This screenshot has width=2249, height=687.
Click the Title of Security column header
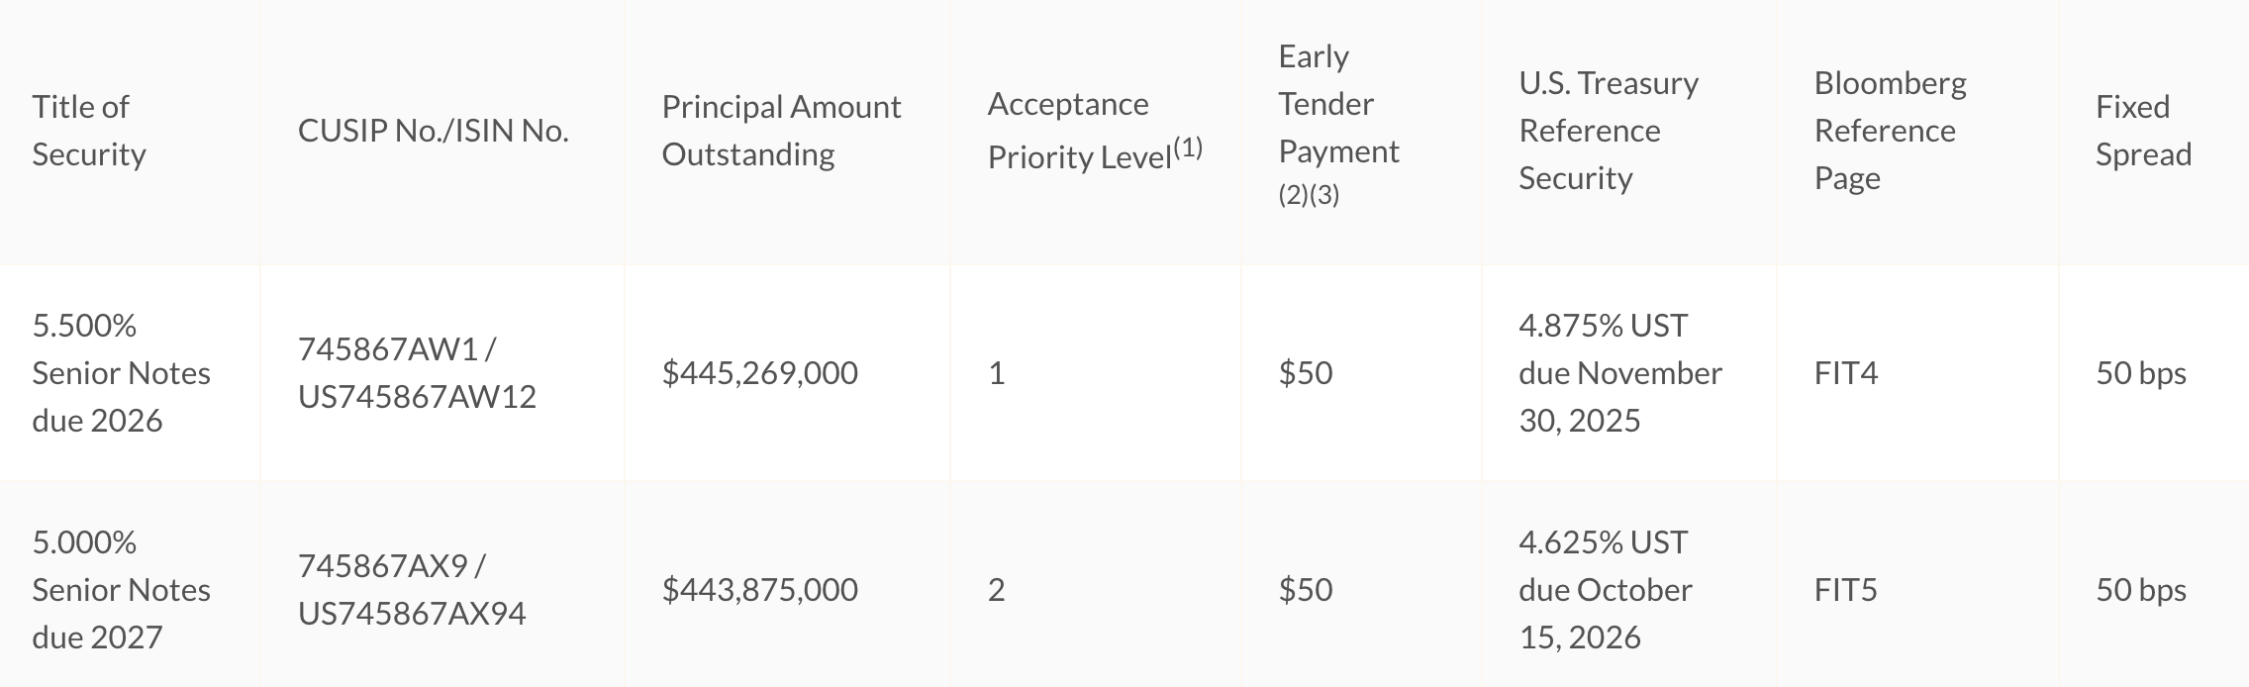(89, 131)
